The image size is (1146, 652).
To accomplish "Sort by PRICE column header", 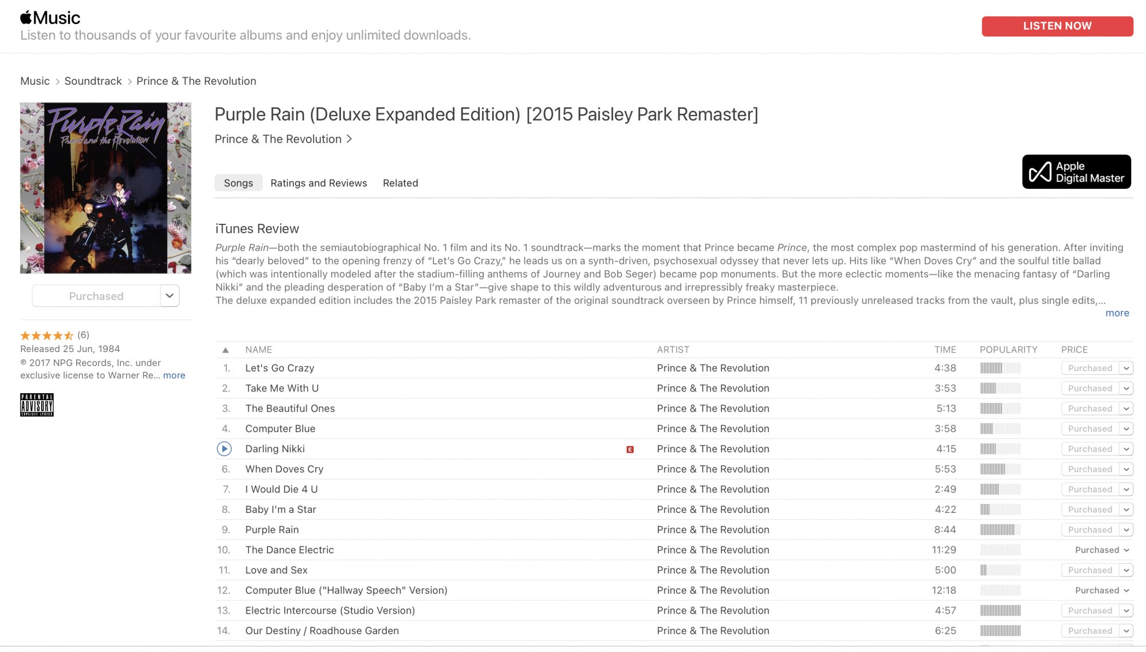I will [1074, 350].
